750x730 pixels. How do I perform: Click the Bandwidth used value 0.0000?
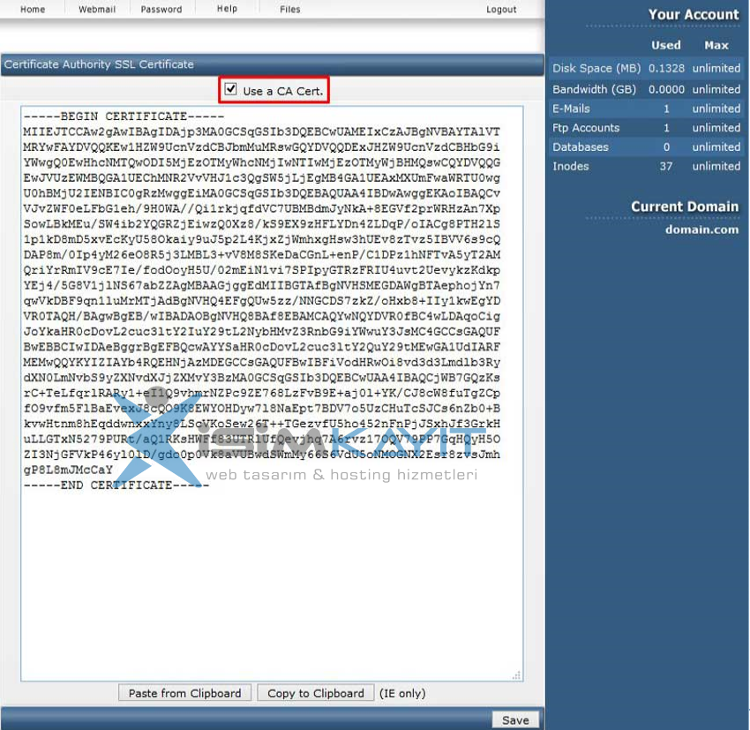(666, 89)
